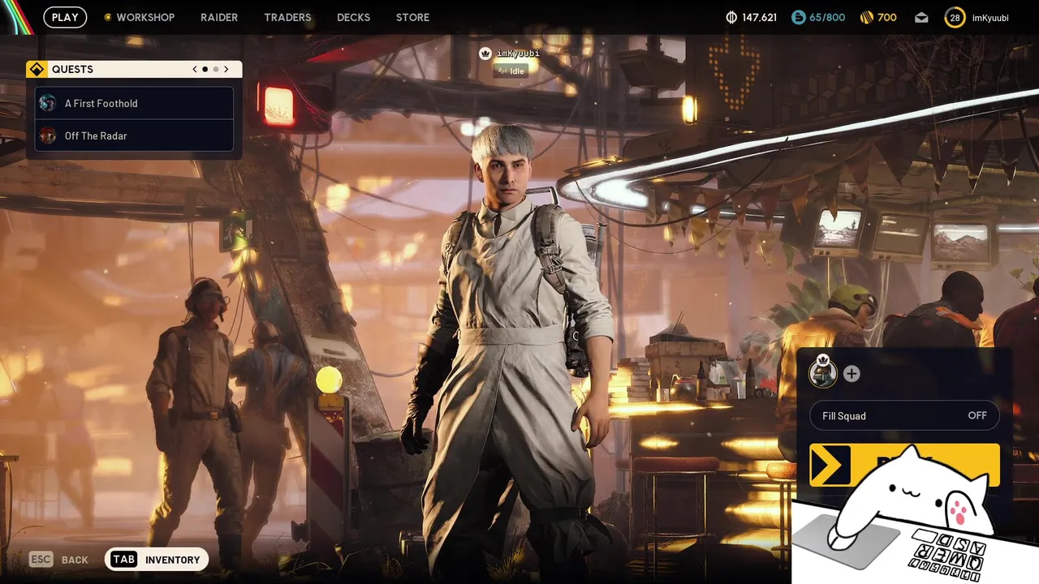Click the Idle status label
This screenshot has height=584, width=1039.
[511, 71]
